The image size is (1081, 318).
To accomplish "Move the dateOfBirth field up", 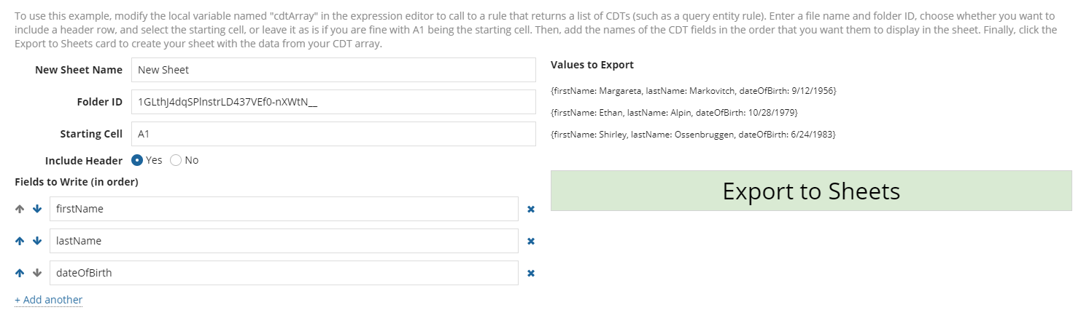I will click(x=20, y=273).
